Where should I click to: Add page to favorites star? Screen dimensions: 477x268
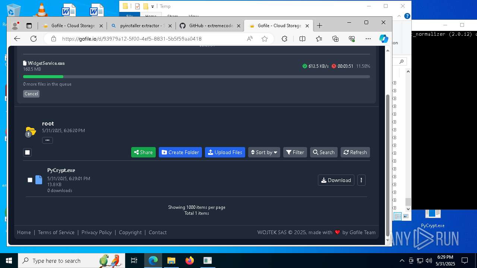265,39
